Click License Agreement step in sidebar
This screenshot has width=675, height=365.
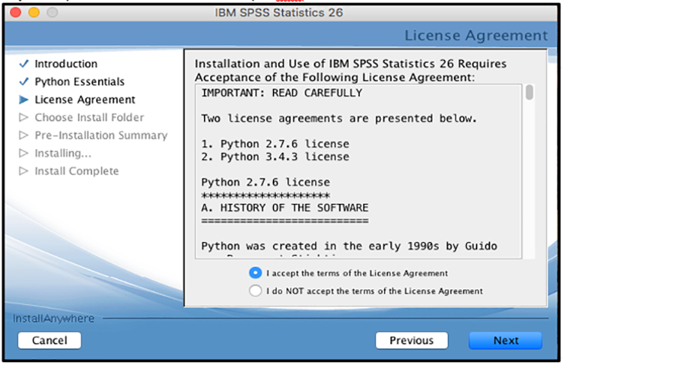click(x=85, y=100)
